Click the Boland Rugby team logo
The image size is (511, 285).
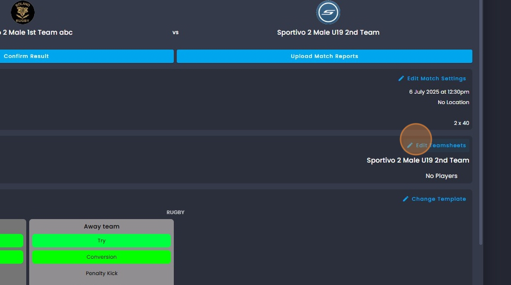[22, 12]
